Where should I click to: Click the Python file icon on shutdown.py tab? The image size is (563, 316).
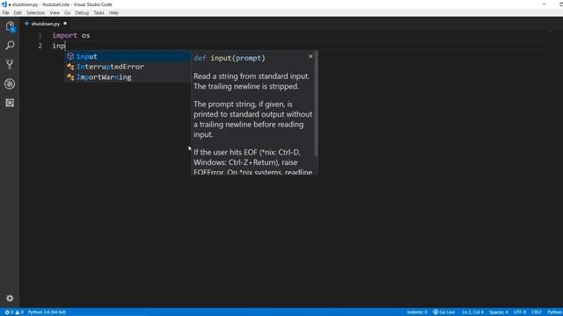[26, 24]
